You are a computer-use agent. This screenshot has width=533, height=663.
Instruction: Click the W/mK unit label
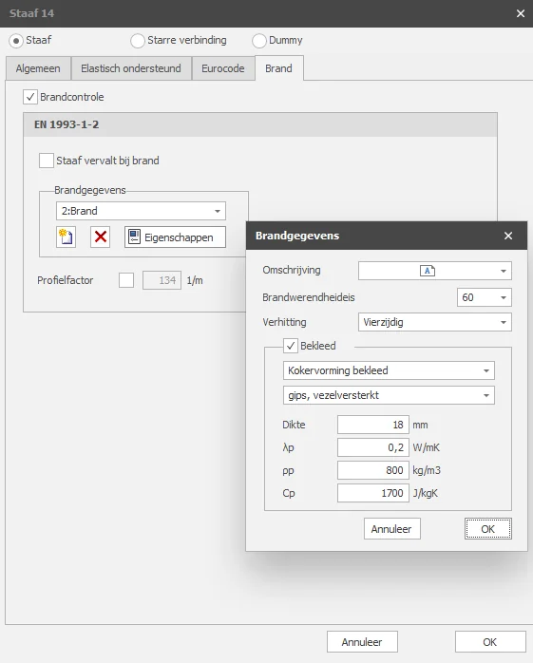427,447
